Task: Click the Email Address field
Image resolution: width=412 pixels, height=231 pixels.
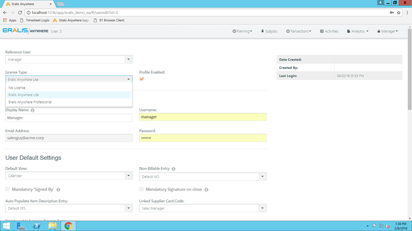Action: point(69,138)
